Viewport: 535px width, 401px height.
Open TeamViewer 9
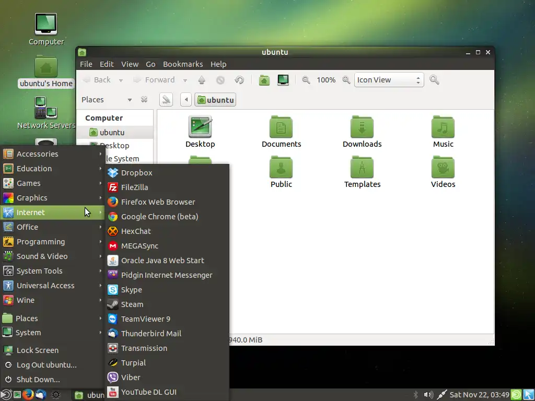coord(167,319)
